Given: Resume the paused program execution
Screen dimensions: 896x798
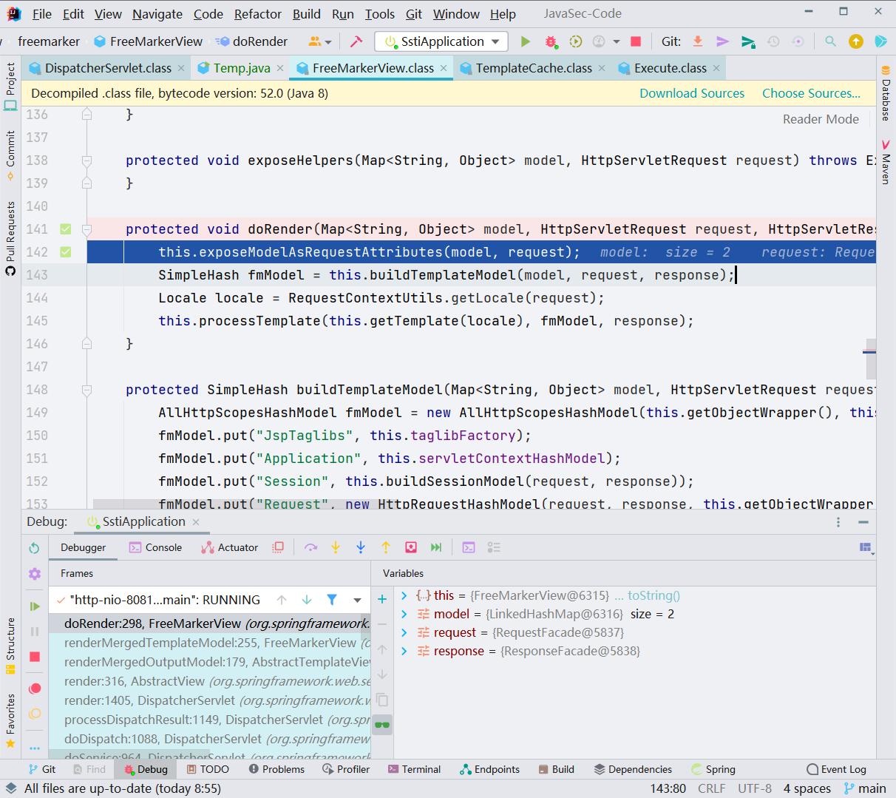Looking at the screenshot, I should (x=35, y=606).
